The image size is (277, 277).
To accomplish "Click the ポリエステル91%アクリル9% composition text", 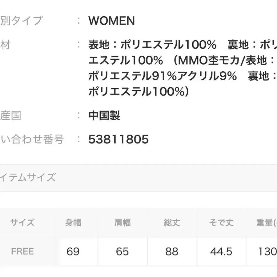I will click(163, 76).
